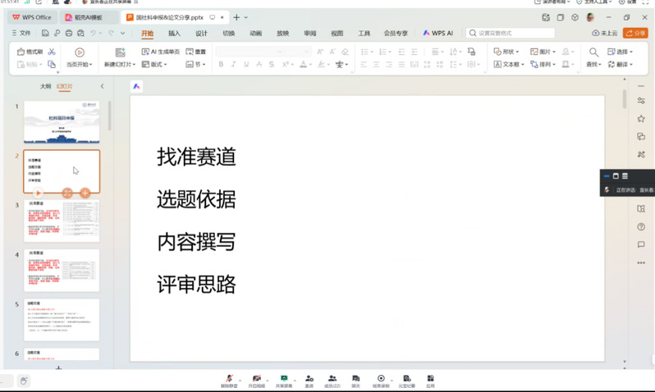The image size is (655, 392).
Task: Open the 新建幻灯片 dropdown
Action: point(121,65)
